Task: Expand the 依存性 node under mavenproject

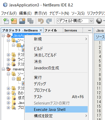Action: (9, 98)
